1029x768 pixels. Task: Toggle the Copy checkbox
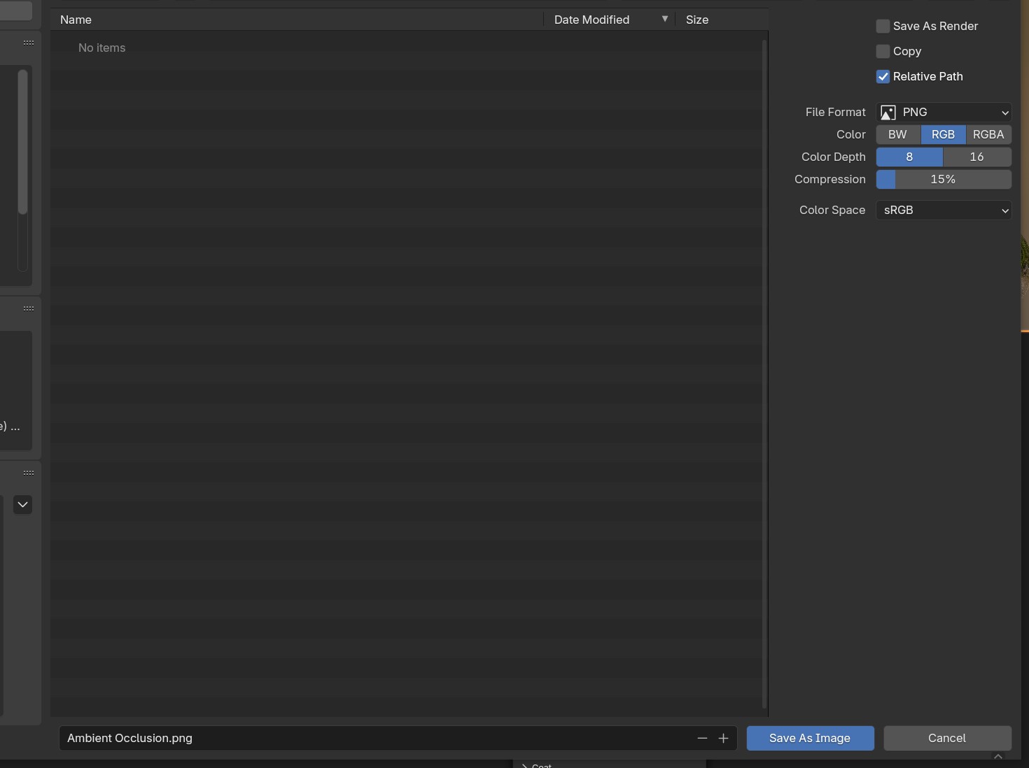[x=883, y=51]
